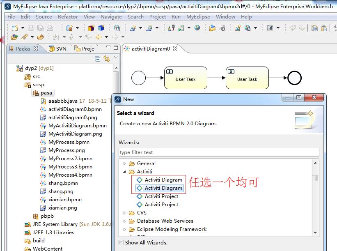Click Link with Editor icon

[x=107, y=58]
